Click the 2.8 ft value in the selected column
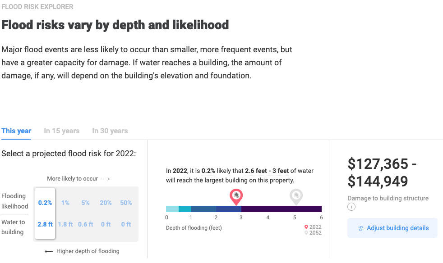Screen dimensions: 443x263 pos(45,224)
